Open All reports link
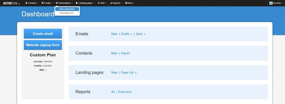285x104 pixels. [x=113, y=92]
